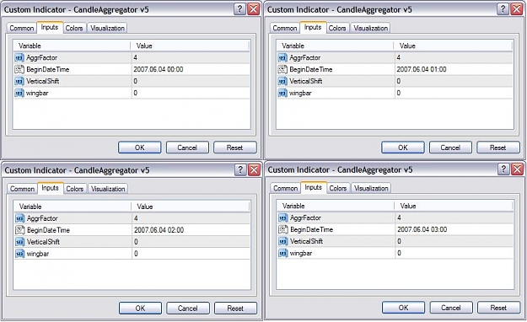Select VerticalShift row label in 01:00 dialog
Screen dimensions: 527x322
[306, 81]
